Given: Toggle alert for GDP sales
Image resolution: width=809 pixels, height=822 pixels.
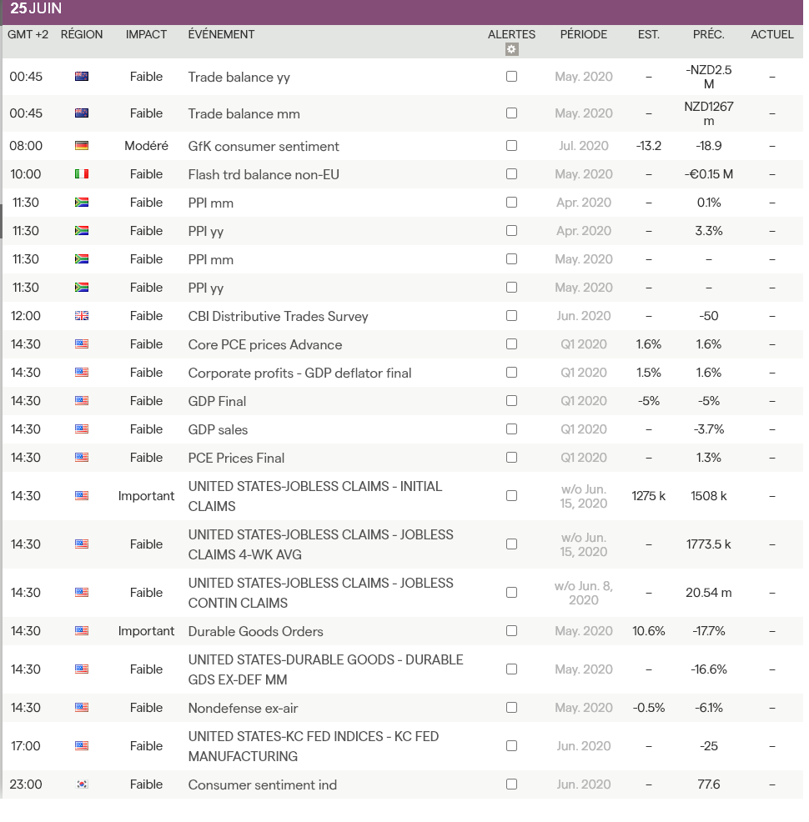Looking at the screenshot, I should (x=512, y=429).
